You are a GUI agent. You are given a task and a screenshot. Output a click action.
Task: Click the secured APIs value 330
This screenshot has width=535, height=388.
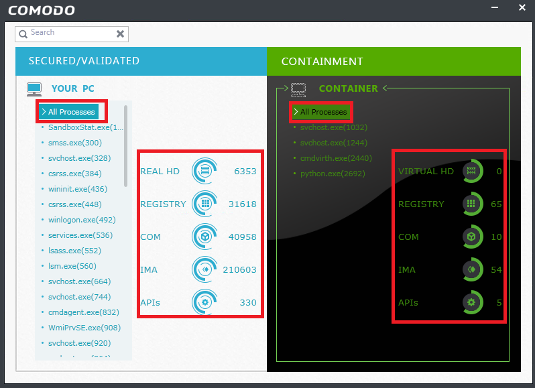click(x=248, y=302)
